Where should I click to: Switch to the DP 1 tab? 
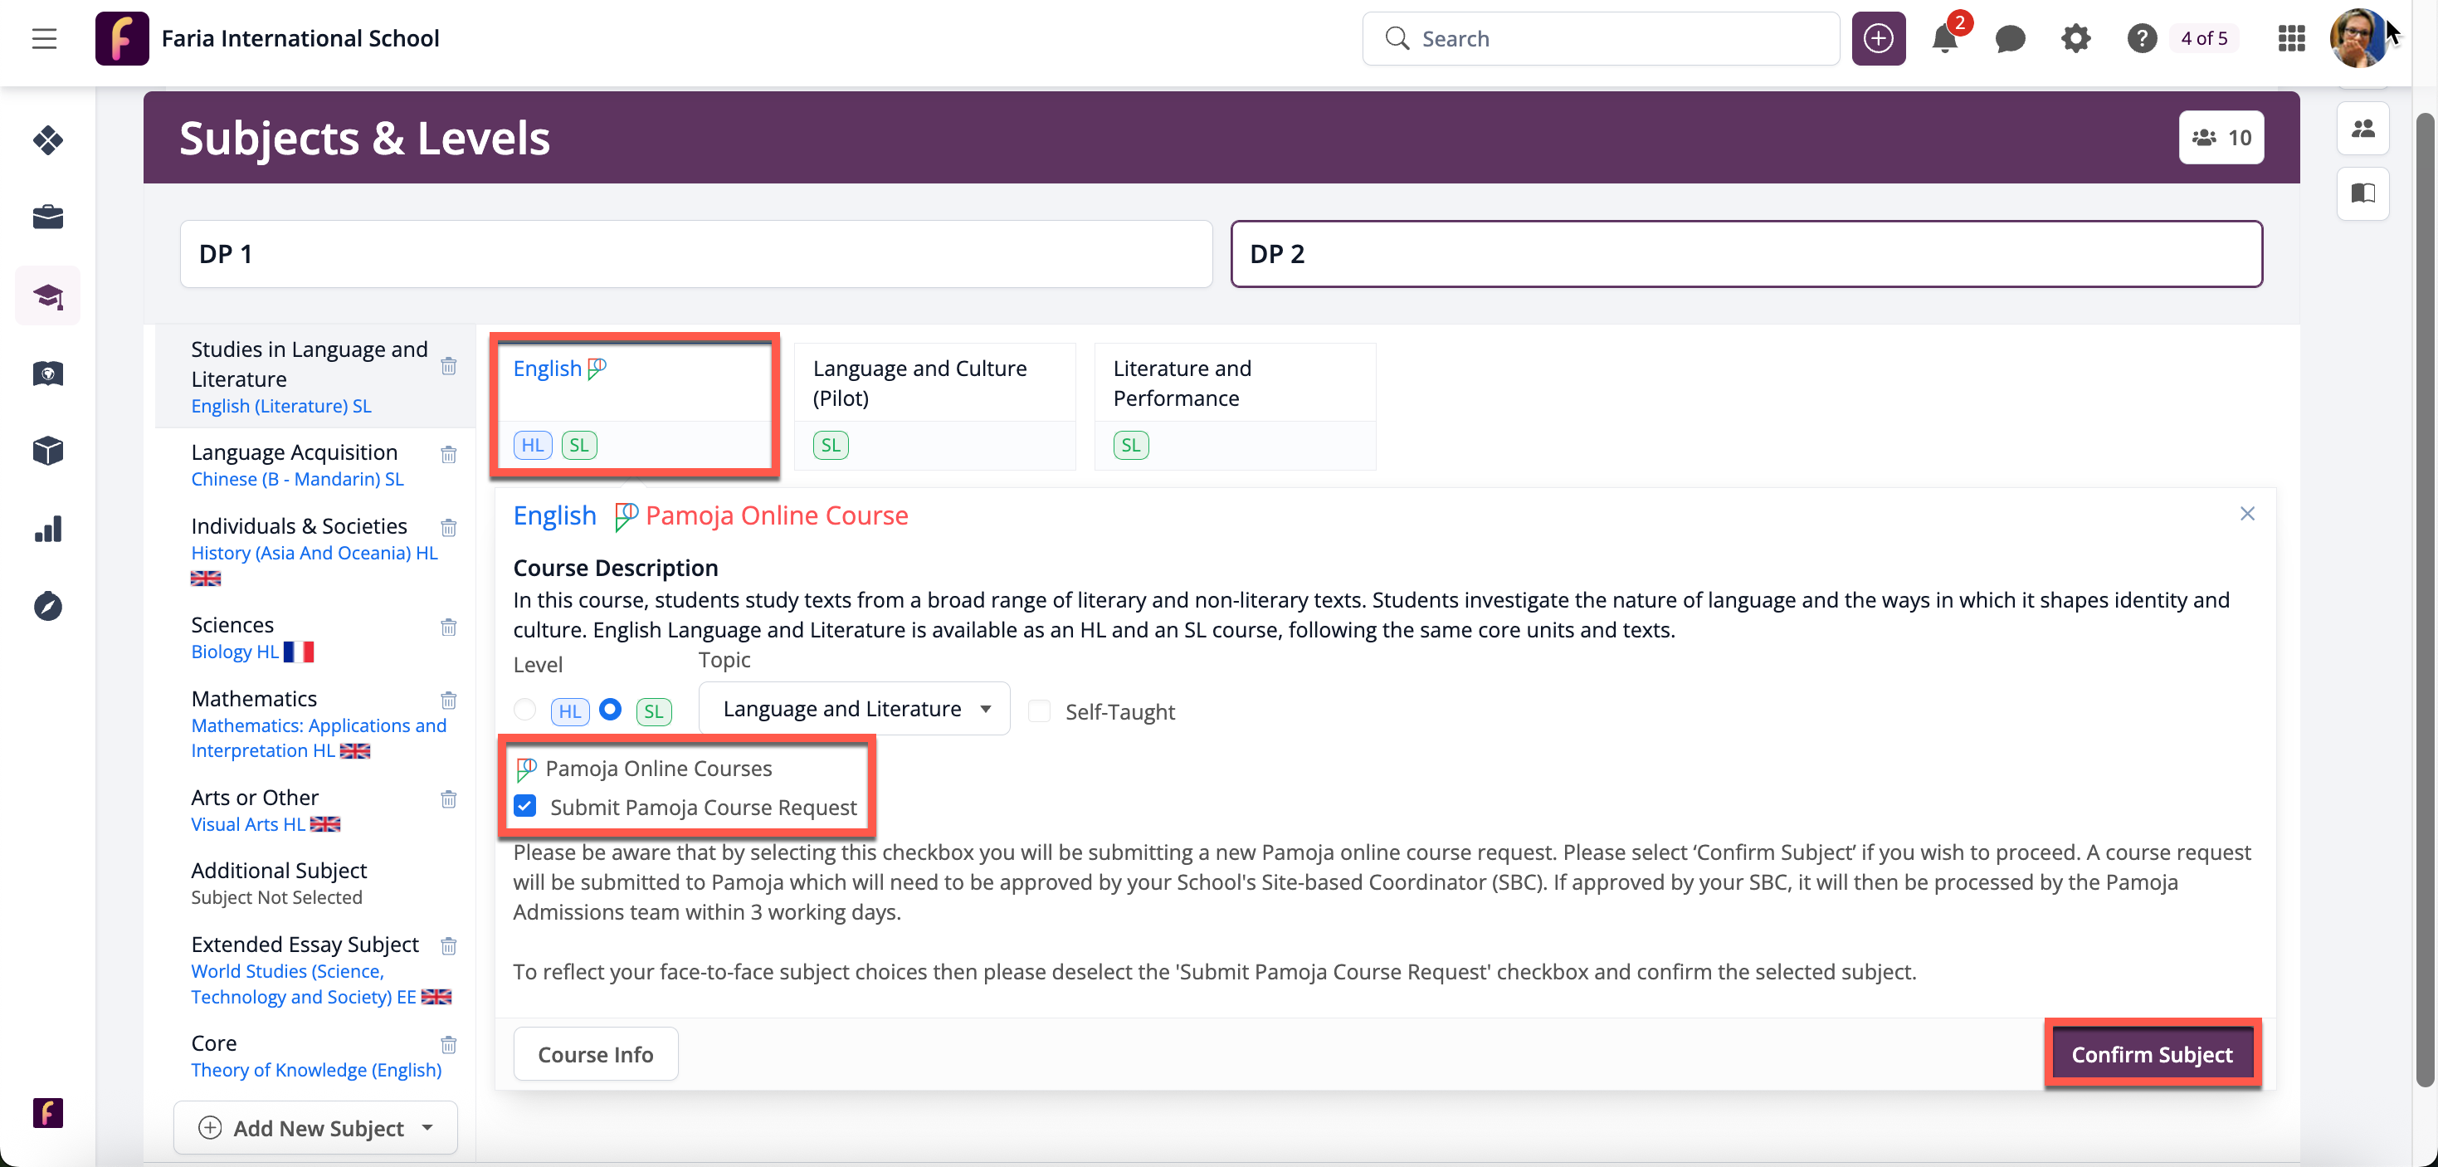click(695, 254)
